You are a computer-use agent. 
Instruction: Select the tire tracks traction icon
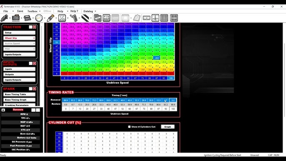(85, 18)
